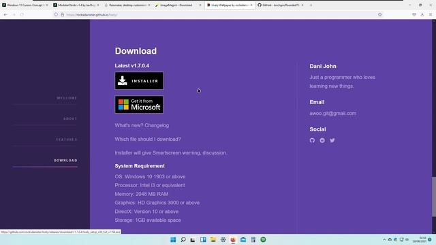Open taskbar Search magnifier
The height and width of the screenshot is (245, 436).
(183, 240)
